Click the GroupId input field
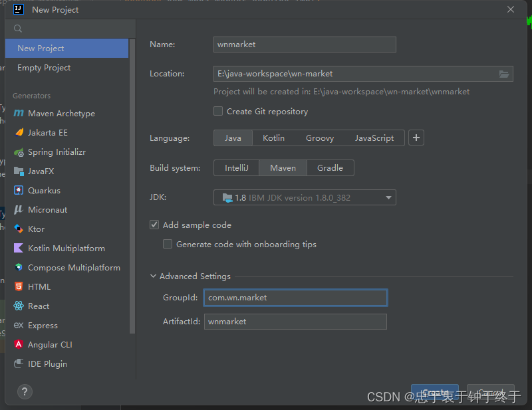 coord(295,298)
